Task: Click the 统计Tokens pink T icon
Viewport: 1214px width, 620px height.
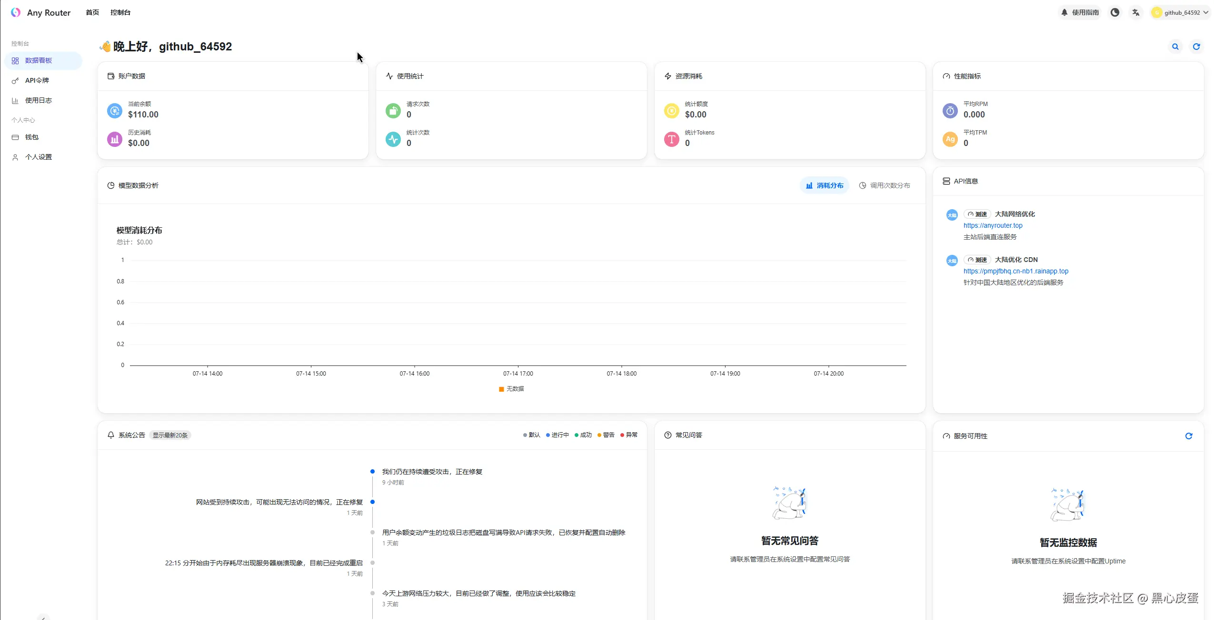Action: point(672,139)
